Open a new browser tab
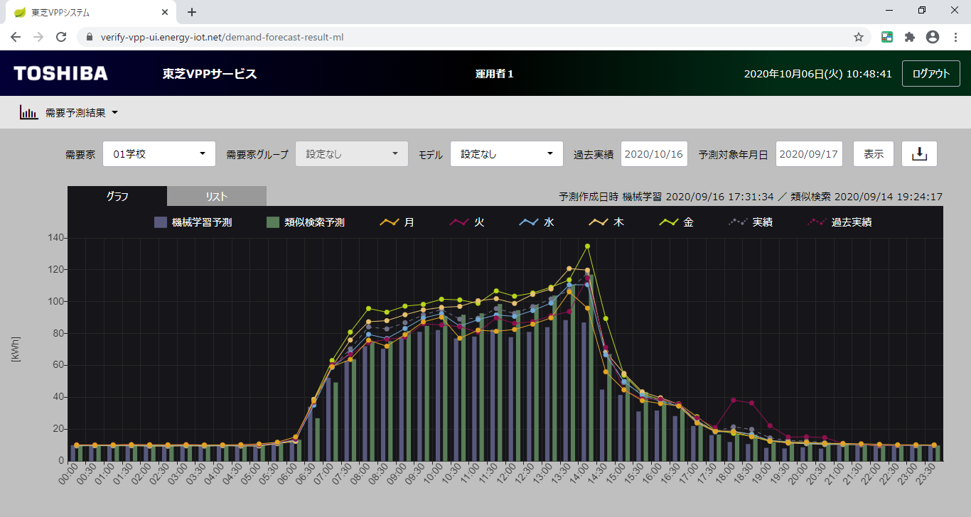The height and width of the screenshot is (517, 971). (x=192, y=12)
